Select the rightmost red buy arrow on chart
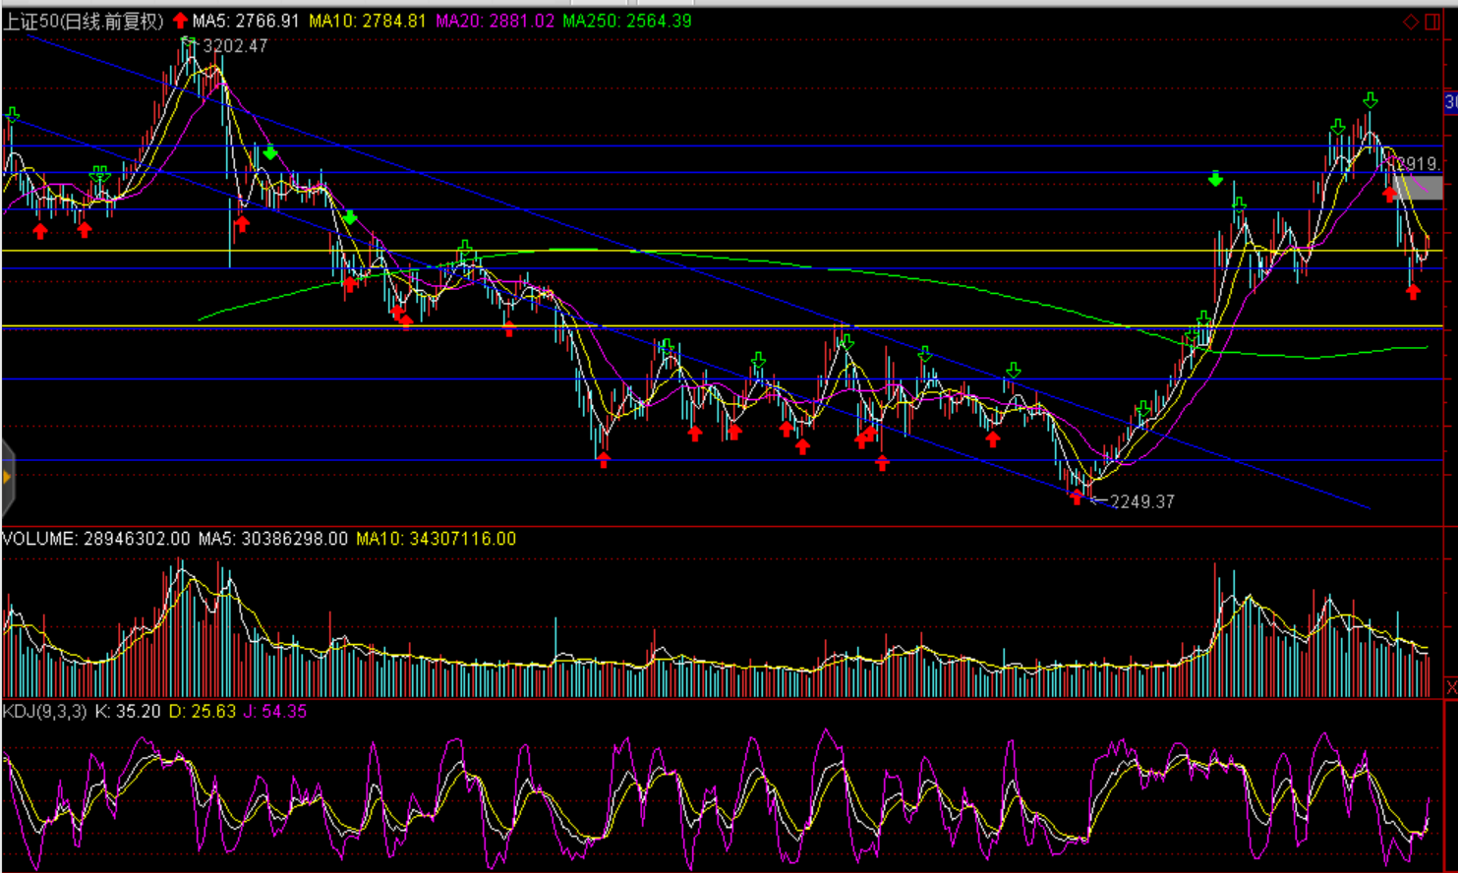This screenshot has height=873, width=1458. (1413, 292)
